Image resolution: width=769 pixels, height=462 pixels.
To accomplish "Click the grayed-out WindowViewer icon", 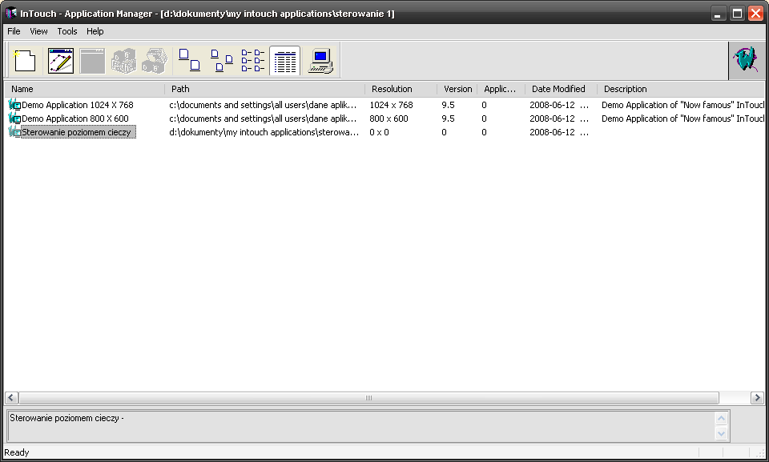I will pyautogui.click(x=92, y=61).
